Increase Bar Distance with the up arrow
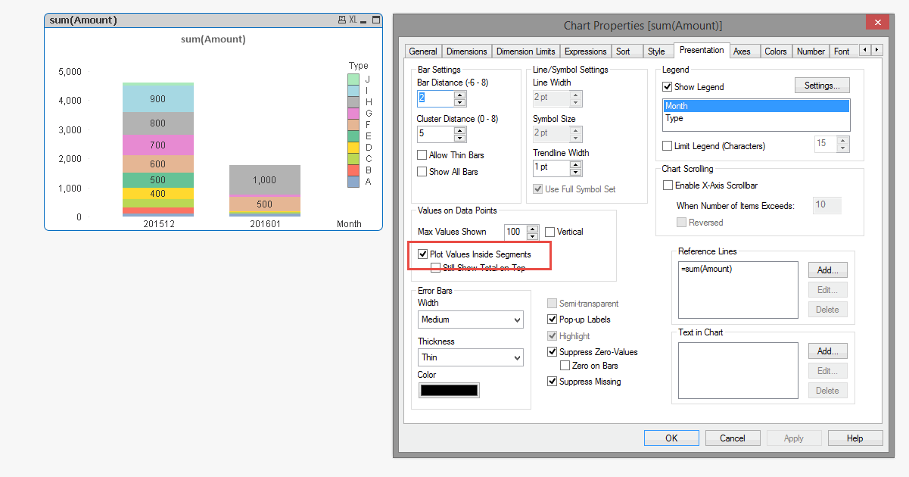909x477 pixels. pyautogui.click(x=459, y=95)
